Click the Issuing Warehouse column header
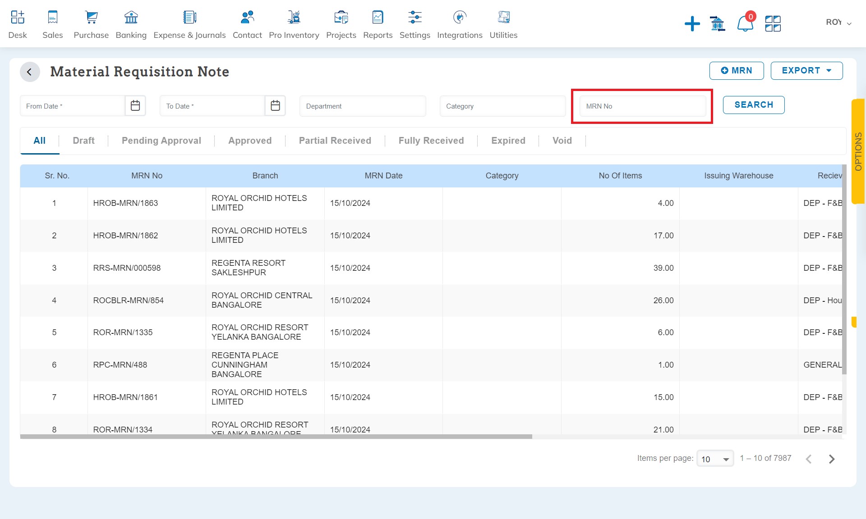This screenshot has height=519, width=866. pos(738,176)
